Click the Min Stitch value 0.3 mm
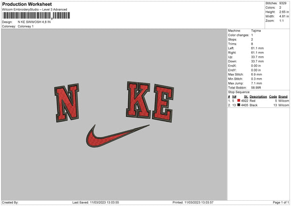291x206 pixels. (x=257, y=79)
